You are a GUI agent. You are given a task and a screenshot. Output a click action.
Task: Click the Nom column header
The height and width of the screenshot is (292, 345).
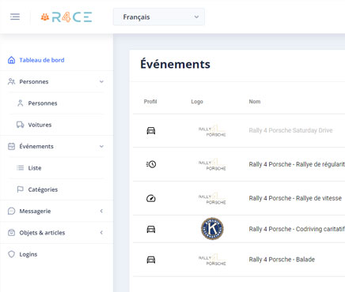(255, 102)
